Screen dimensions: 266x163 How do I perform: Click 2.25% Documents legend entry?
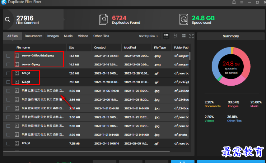pos(213,104)
